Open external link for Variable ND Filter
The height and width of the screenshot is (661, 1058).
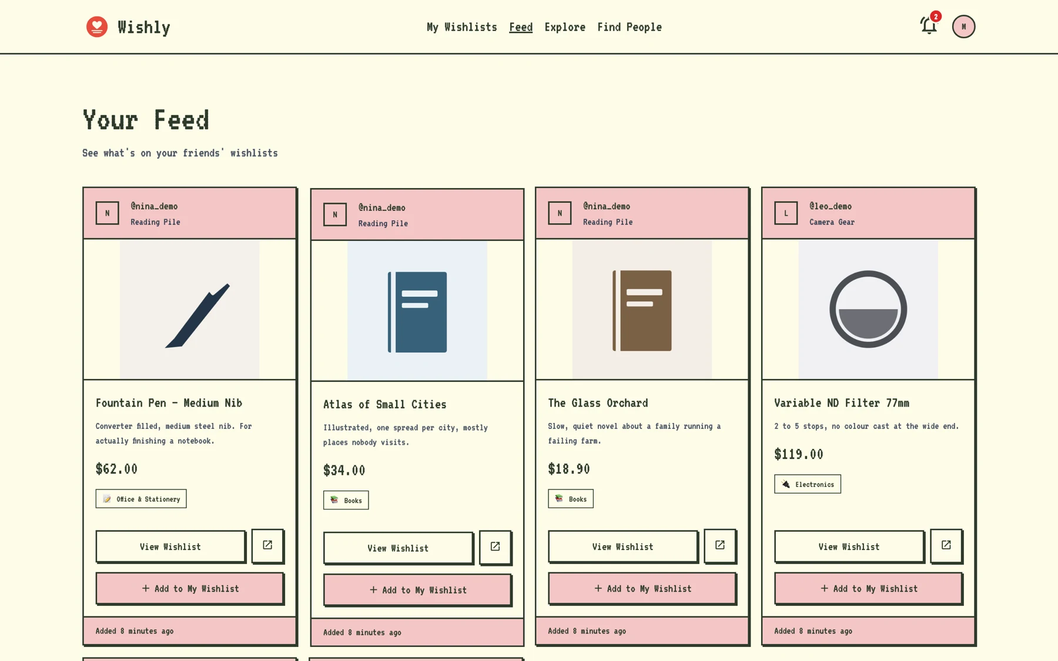pos(946,545)
